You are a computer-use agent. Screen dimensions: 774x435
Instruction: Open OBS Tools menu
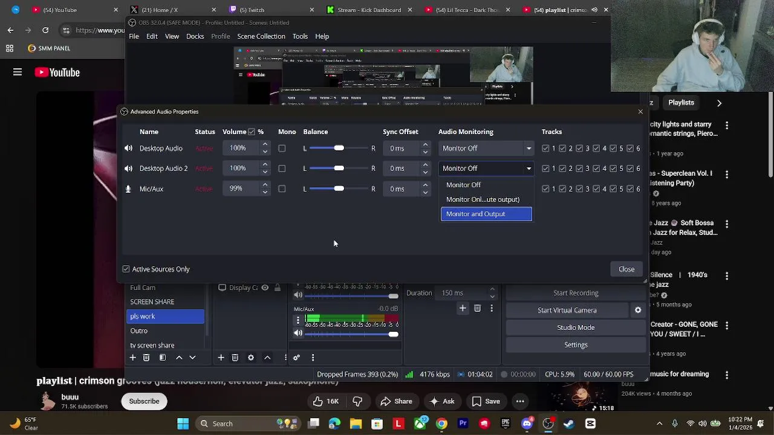[300, 36]
